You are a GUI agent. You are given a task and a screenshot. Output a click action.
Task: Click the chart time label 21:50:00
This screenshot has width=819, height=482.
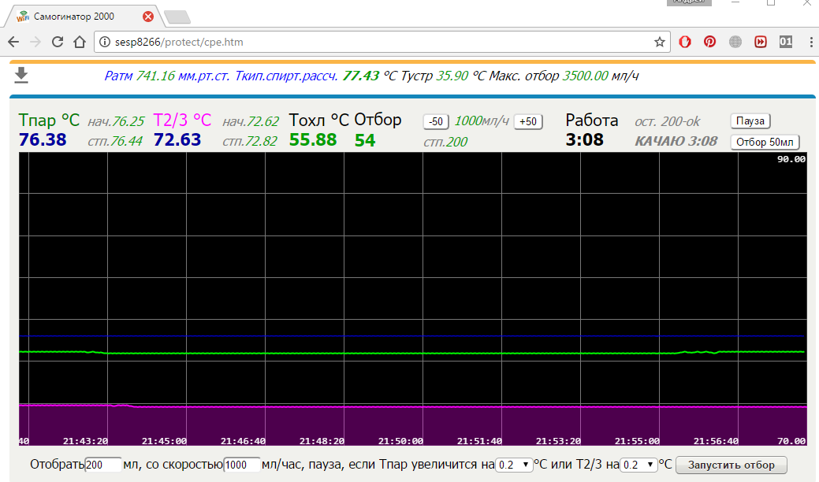pos(400,441)
